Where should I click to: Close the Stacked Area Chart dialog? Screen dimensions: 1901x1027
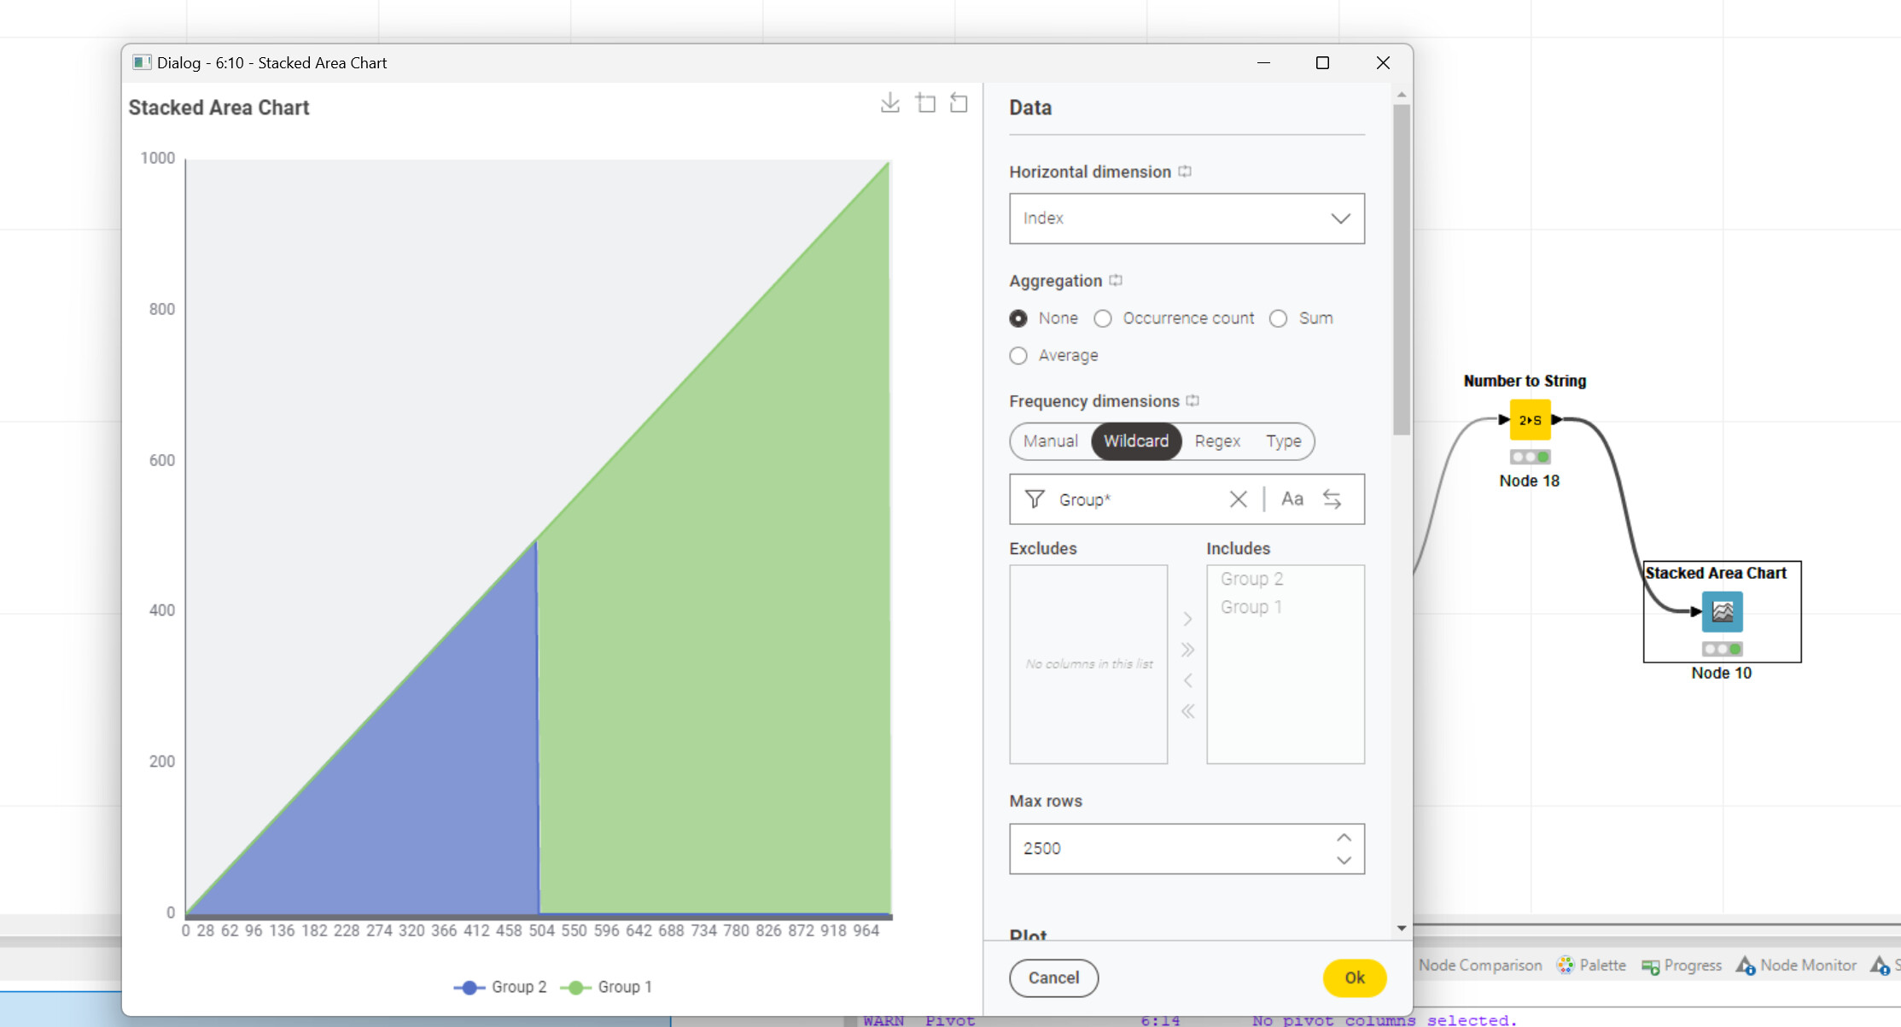pos(1383,63)
